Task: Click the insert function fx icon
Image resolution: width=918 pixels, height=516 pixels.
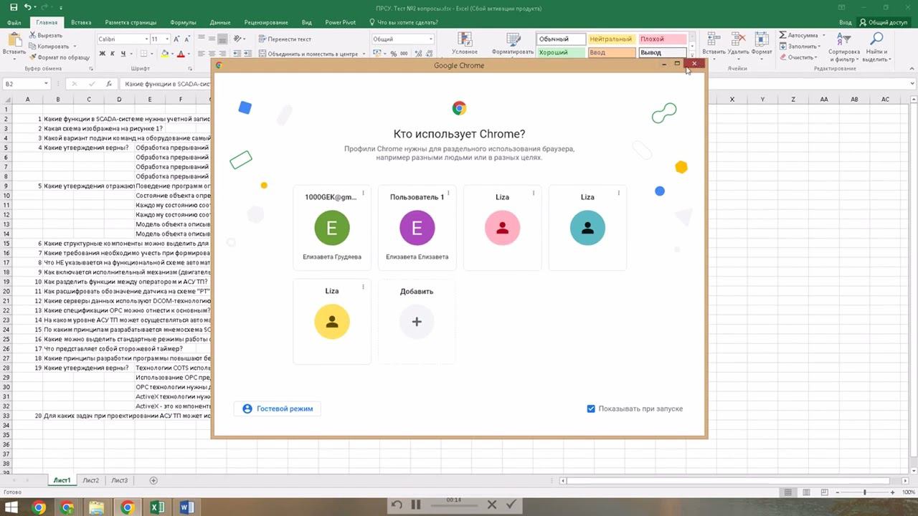Action: click(108, 84)
